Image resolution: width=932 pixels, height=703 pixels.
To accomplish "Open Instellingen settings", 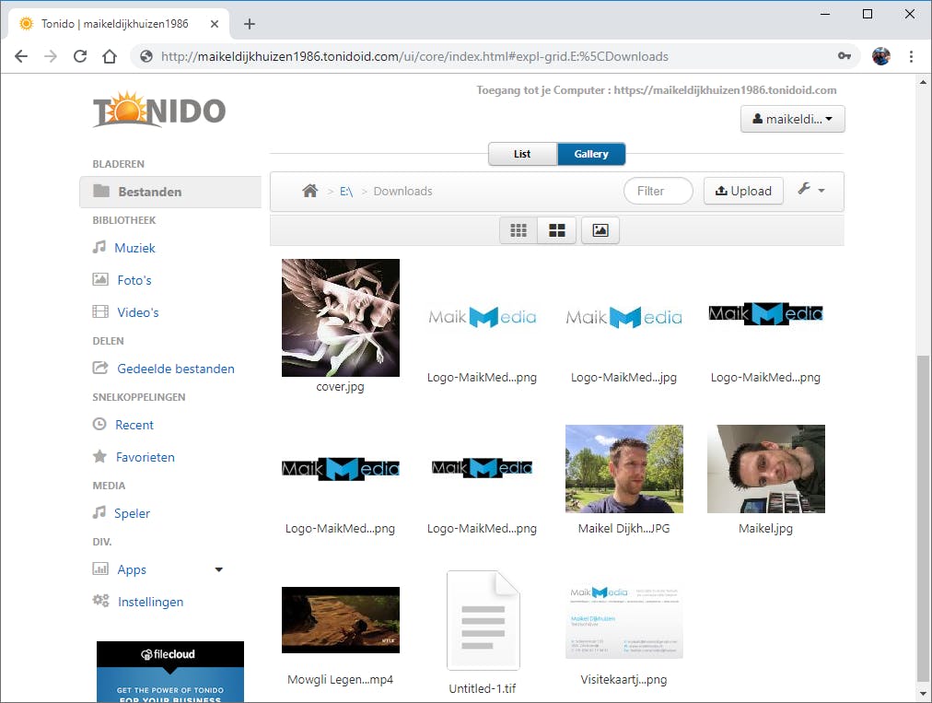I will point(150,602).
